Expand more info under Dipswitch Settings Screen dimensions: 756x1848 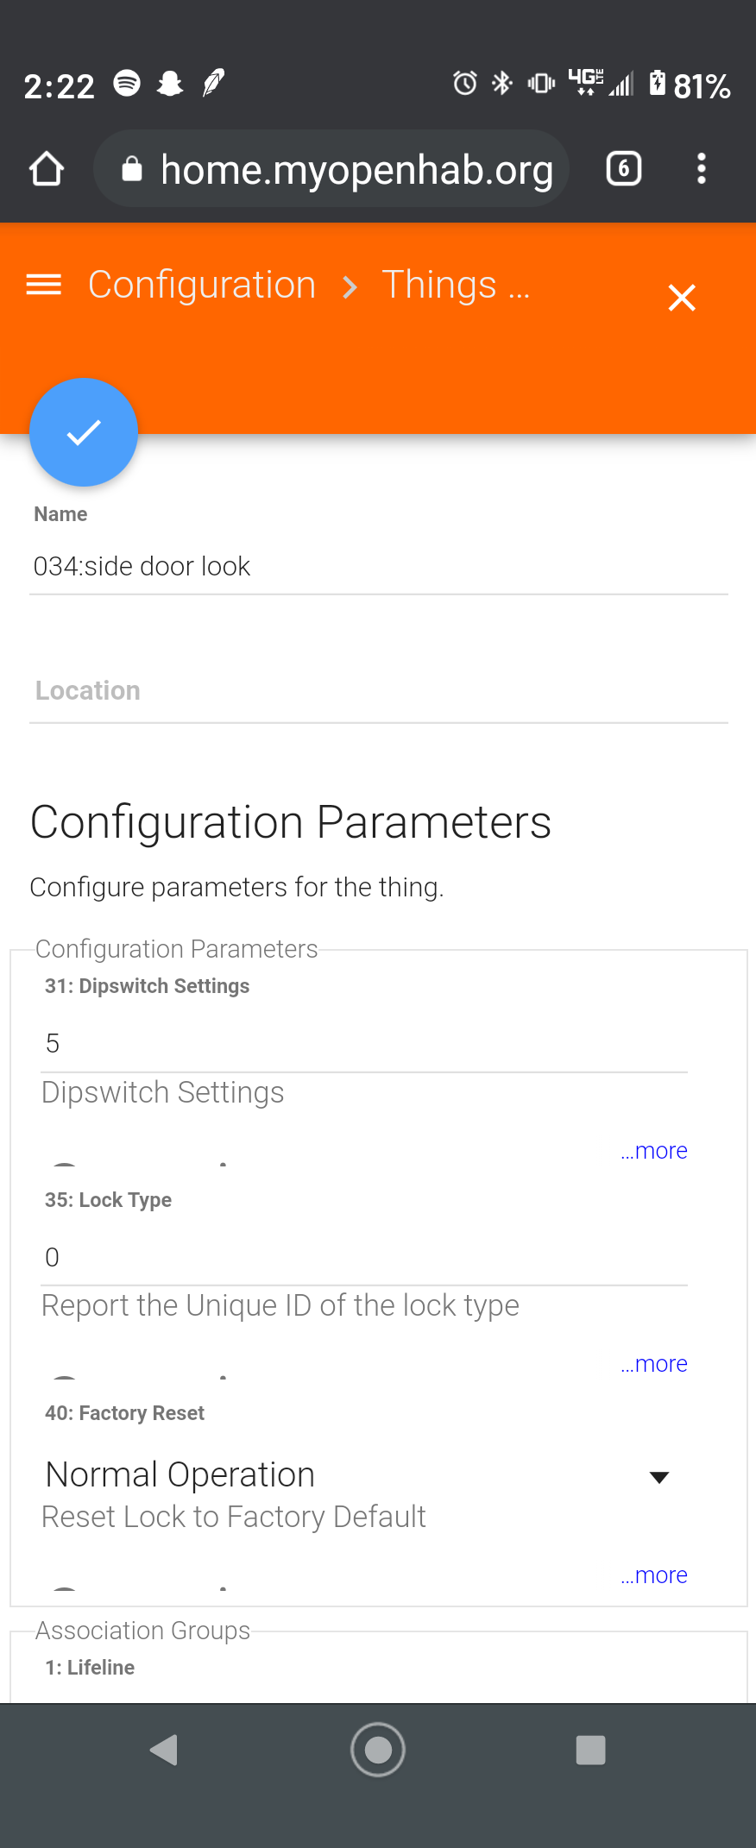point(654,1151)
